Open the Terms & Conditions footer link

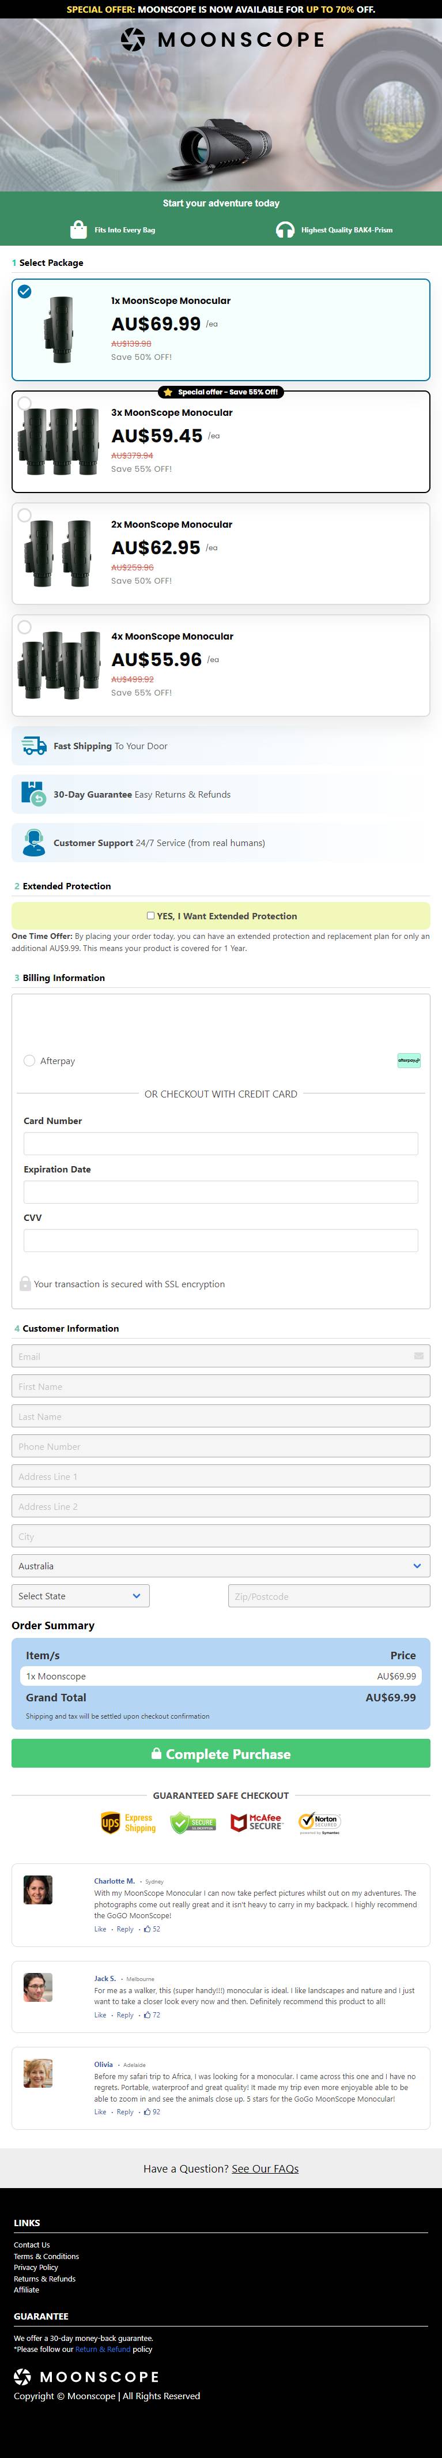[x=46, y=2256]
